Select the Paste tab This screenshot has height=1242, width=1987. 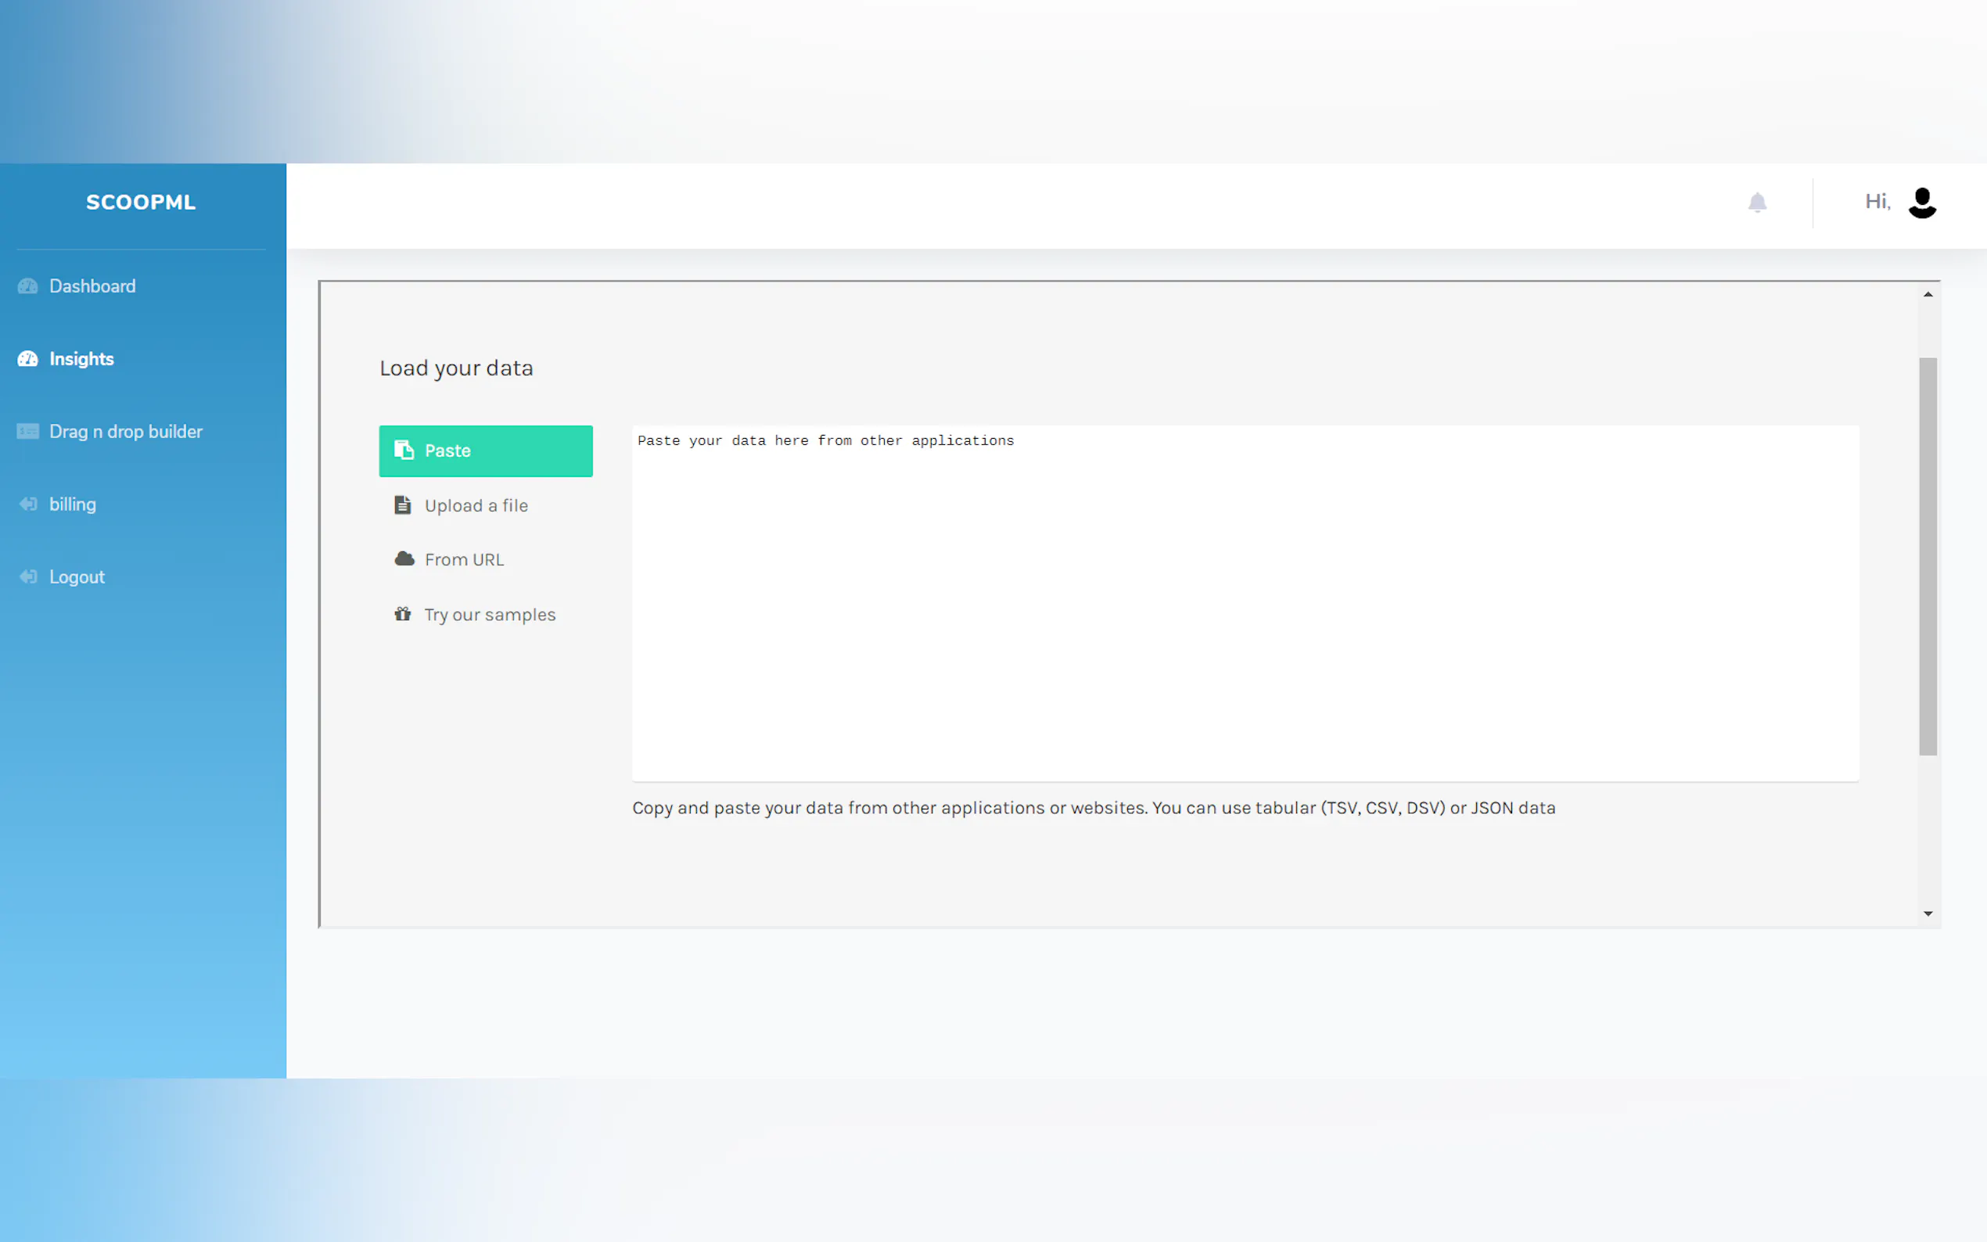point(486,451)
